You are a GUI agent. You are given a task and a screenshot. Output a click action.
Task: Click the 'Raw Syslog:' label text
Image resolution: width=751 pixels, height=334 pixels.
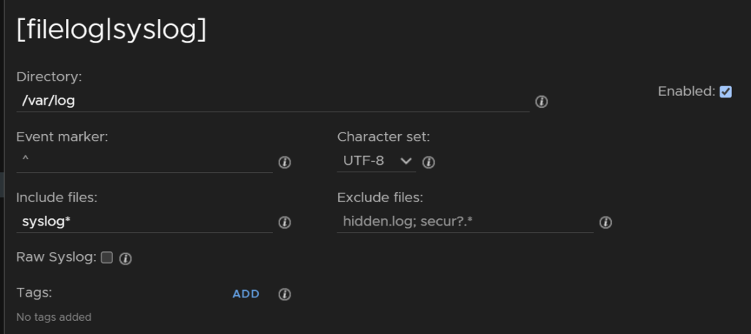56,257
